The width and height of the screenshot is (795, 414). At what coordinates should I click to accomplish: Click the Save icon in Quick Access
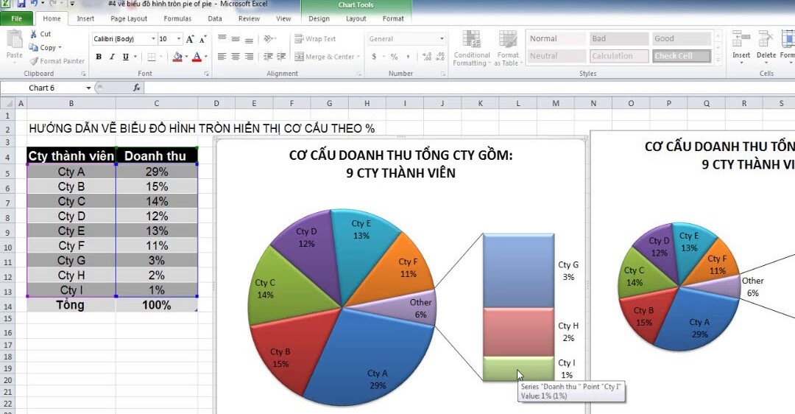point(21,4)
